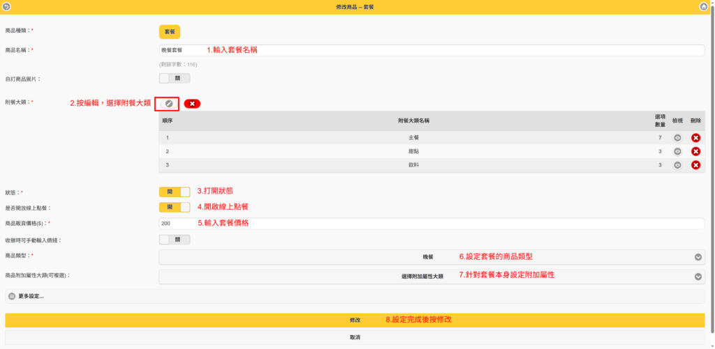715x349 pixels.
Task: Expand the 更多設定 section
Action: 28,296
